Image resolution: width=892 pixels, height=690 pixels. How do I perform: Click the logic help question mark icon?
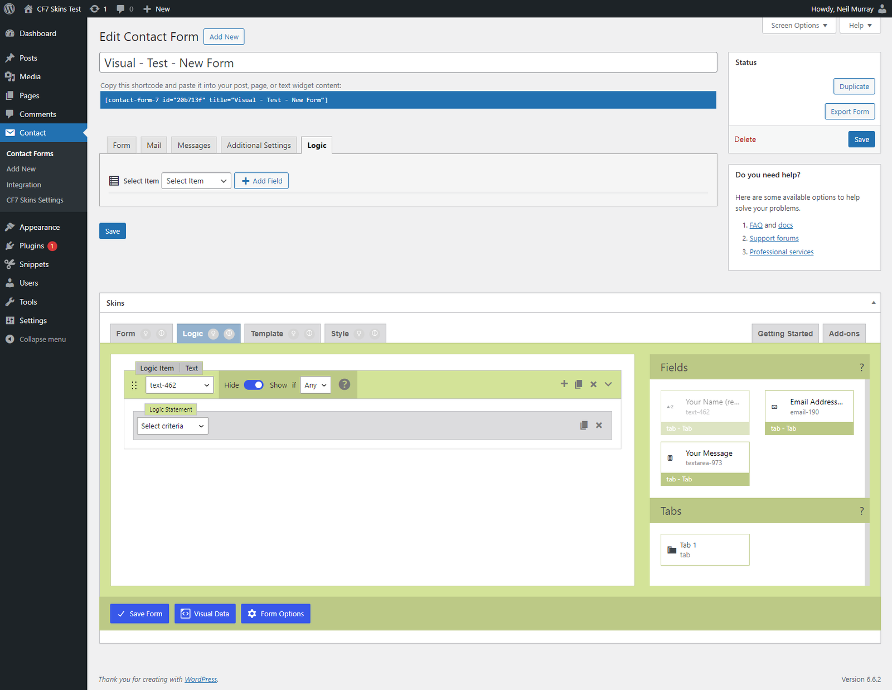tap(345, 384)
